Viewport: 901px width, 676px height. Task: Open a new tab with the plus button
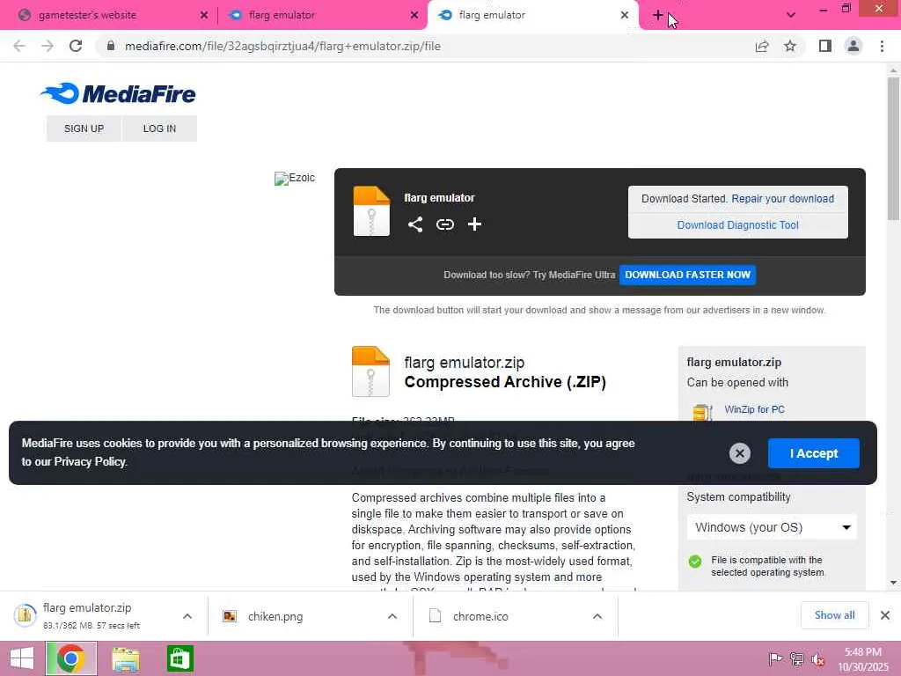point(658,15)
